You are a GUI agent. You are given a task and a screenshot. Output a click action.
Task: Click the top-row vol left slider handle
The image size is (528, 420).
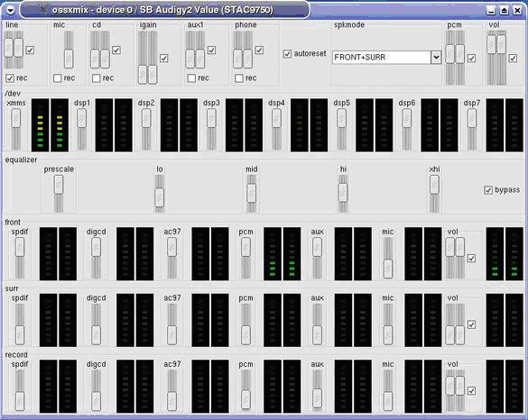pyautogui.click(x=492, y=44)
